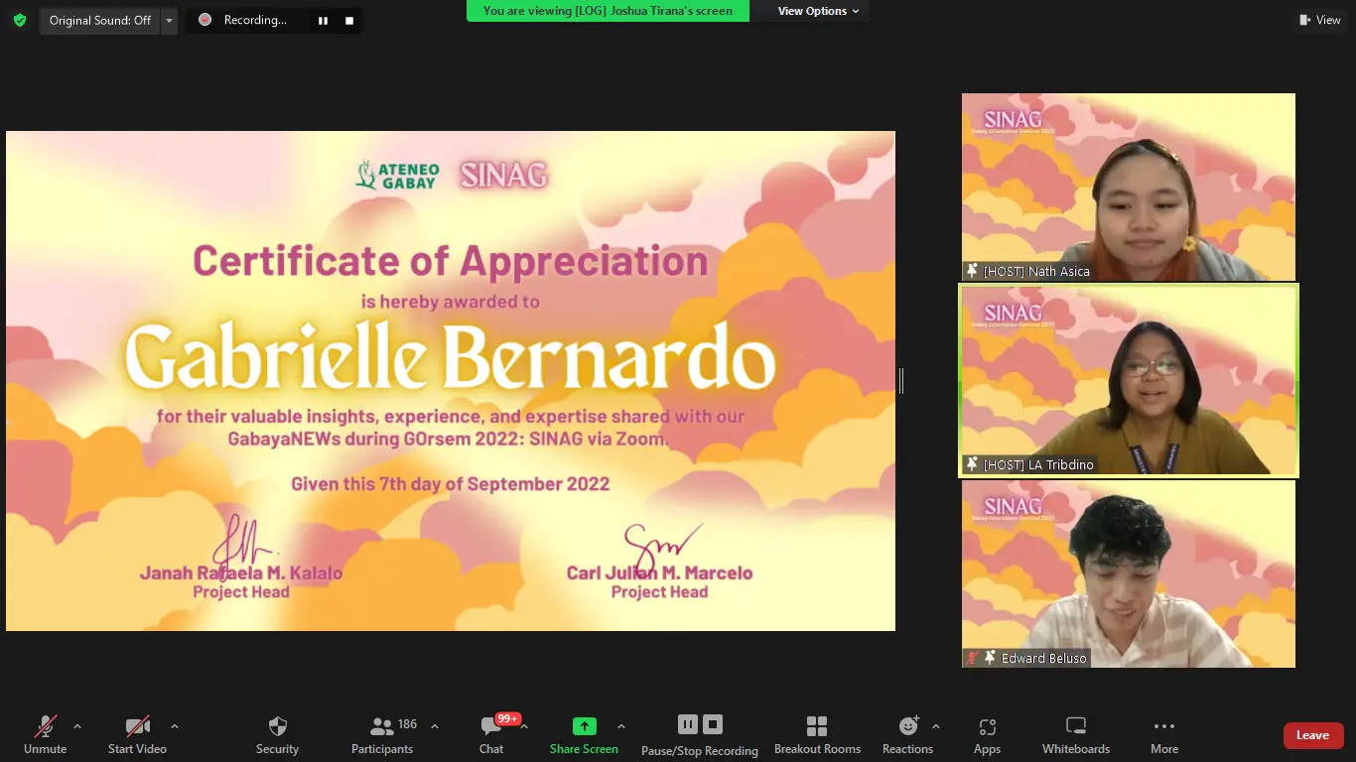Click the screen-viewing green banner

click(x=608, y=11)
